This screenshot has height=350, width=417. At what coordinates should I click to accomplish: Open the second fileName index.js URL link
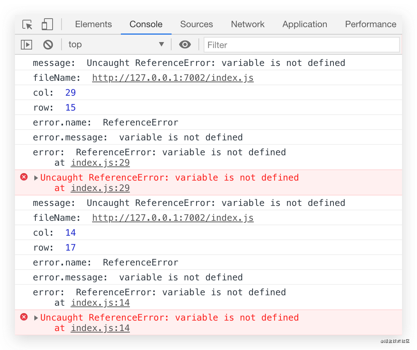[173, 218]
